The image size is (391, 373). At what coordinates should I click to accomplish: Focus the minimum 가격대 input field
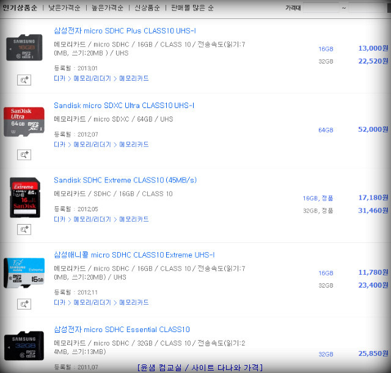(x=321, y=8)
